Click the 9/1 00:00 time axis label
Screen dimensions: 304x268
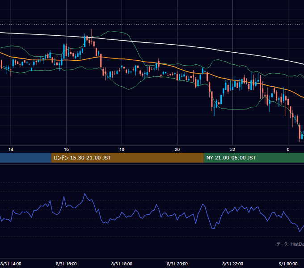point(288,264)
